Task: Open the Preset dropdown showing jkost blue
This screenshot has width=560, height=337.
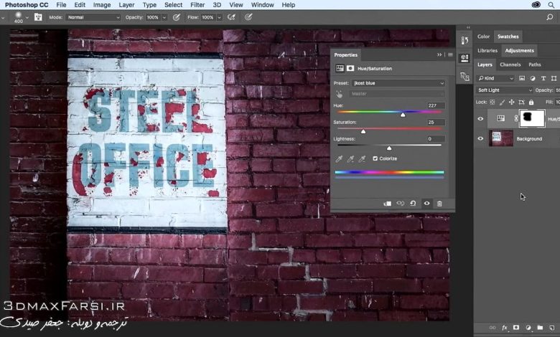Action: click(x=398, y=83)
